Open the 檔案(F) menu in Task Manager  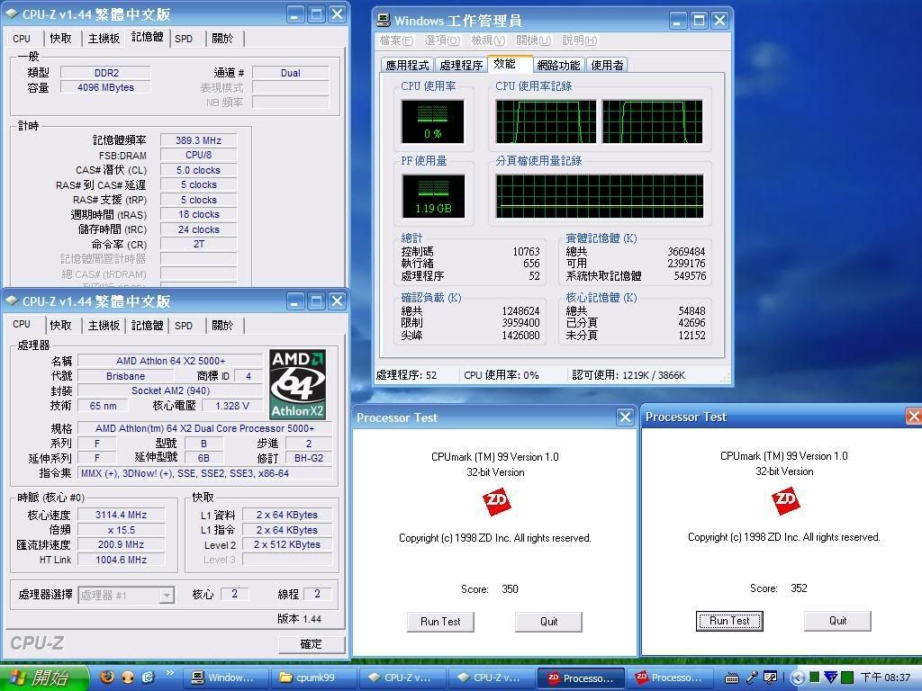396,40
